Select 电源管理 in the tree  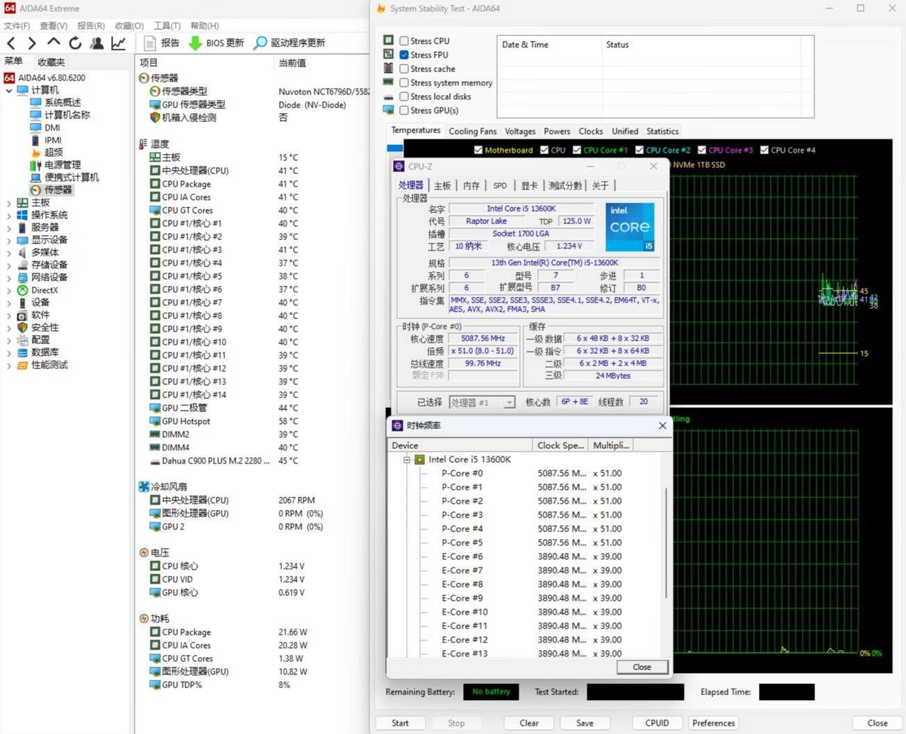click(62, 165)
